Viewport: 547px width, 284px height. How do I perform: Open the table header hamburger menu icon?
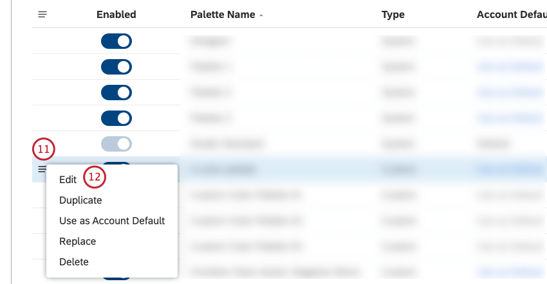[x=42, y=14]
